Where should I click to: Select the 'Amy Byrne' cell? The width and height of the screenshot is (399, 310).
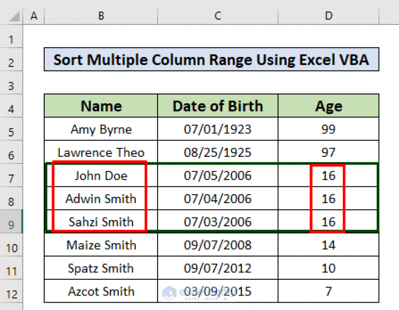point(101,129)
